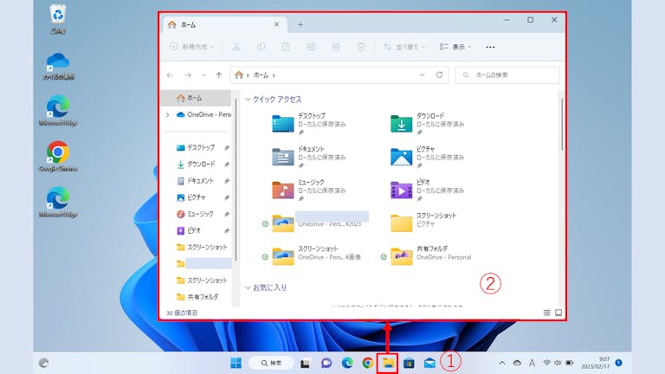The height and width of the screenshot is (374, 665).
Task: Expand the address bar history dropdown
Action: 422,75
